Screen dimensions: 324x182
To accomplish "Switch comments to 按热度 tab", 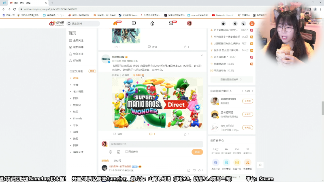I will (105, 161).
